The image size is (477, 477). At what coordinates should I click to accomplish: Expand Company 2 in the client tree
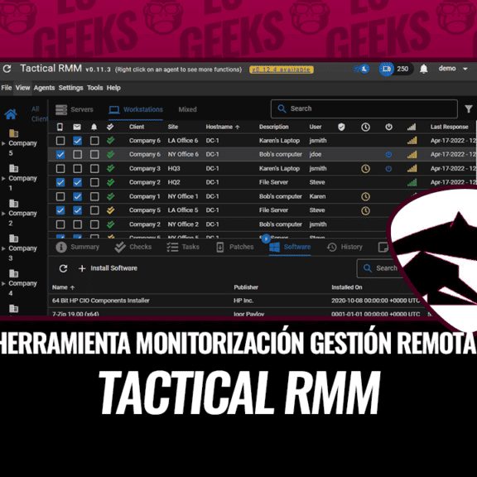(x=3, y=214)
